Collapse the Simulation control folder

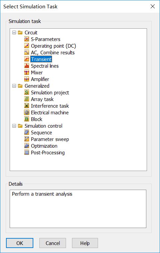tap(14, 126)
